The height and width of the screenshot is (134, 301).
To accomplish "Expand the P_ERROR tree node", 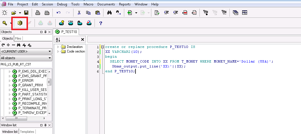I will tap(10, 81).
